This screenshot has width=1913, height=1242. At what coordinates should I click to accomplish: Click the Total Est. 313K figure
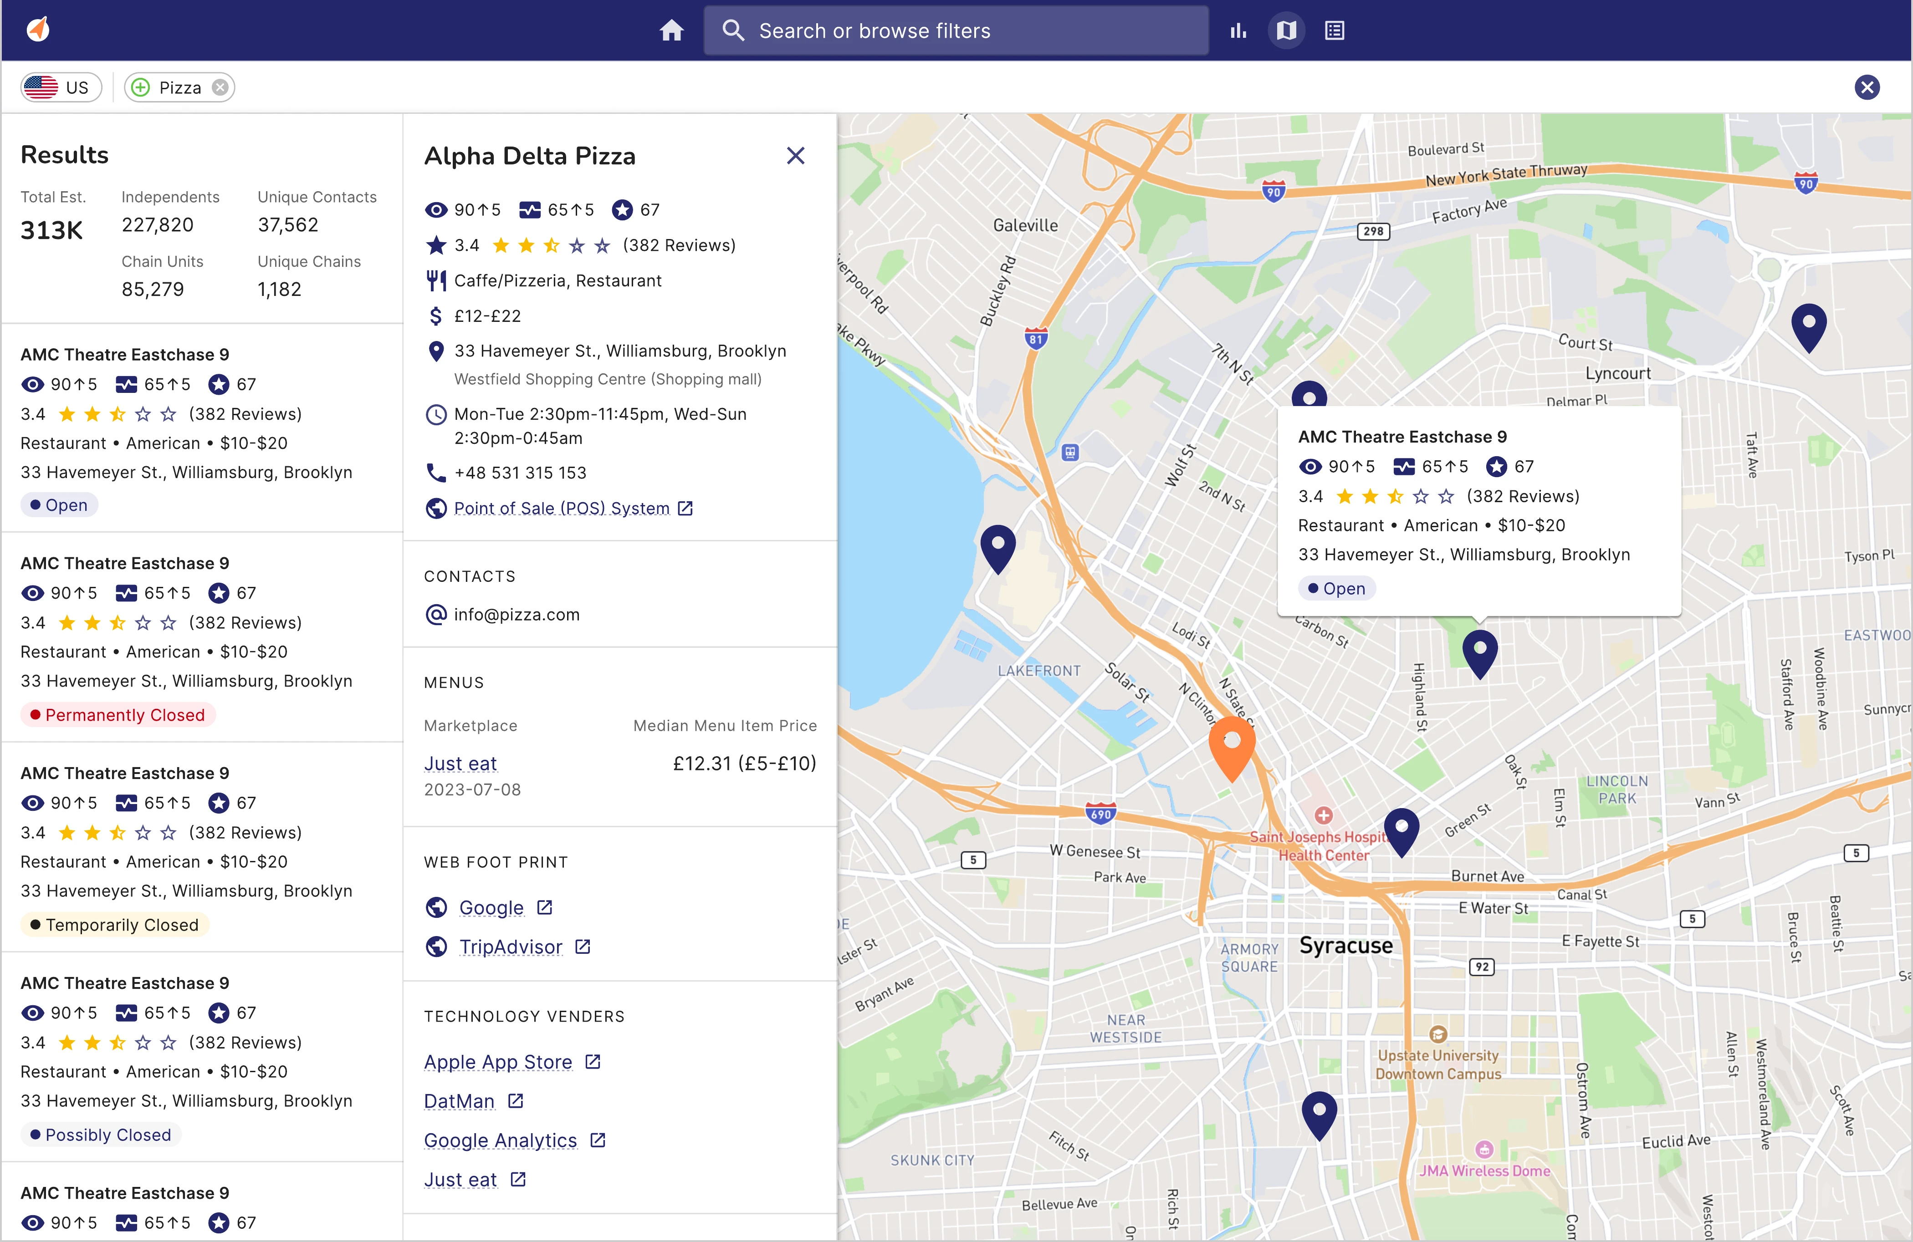51,230
